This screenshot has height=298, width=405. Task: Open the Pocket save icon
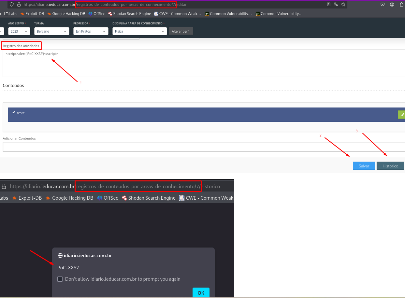(x=383, y=5)
